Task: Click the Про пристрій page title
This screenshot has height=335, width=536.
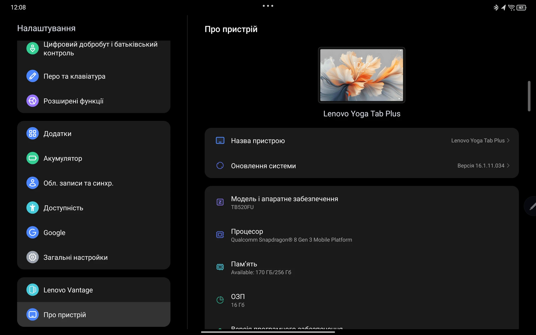Action: point(231,29)
